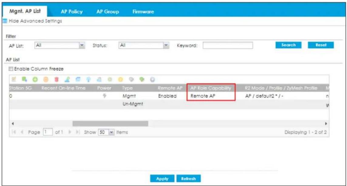The width and height of the screenshot is (347, 186).
Task: Click the red trash delete icon
Action: click(56, 80)
